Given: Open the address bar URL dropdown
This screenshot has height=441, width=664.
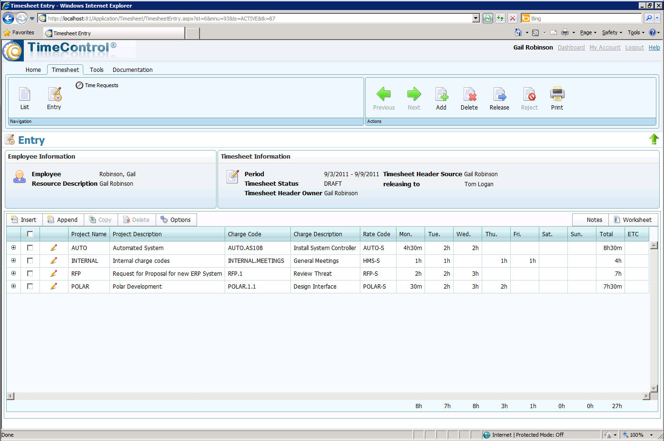Looking at the screenshot, I should [x=476, y=19].
